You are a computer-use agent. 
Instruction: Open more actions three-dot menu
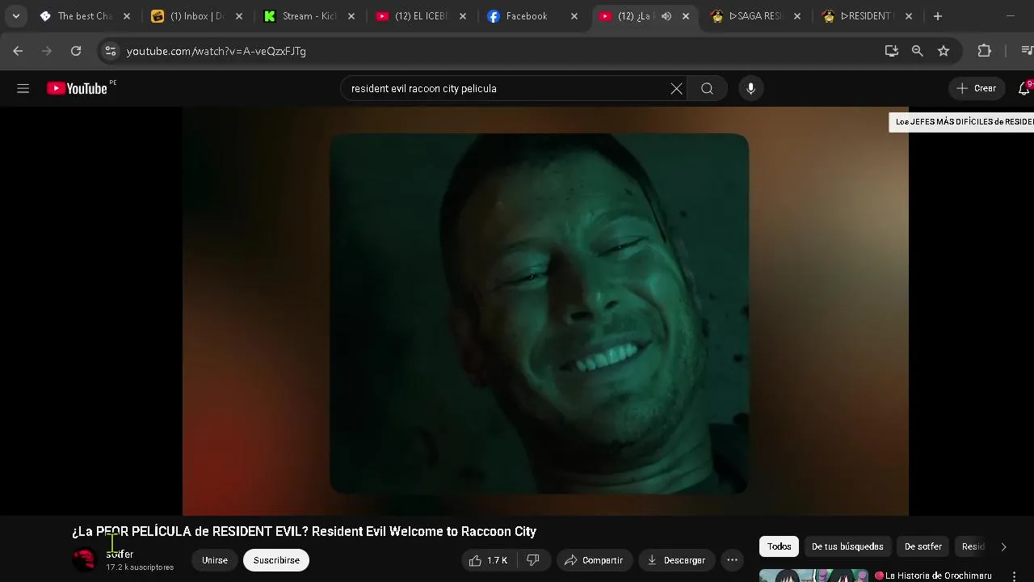coord(732,560)
